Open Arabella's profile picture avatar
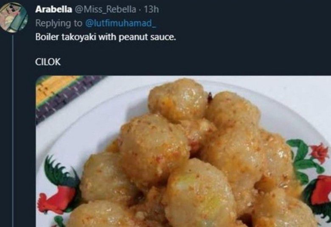The image size is (331, 227). (13, 17)
